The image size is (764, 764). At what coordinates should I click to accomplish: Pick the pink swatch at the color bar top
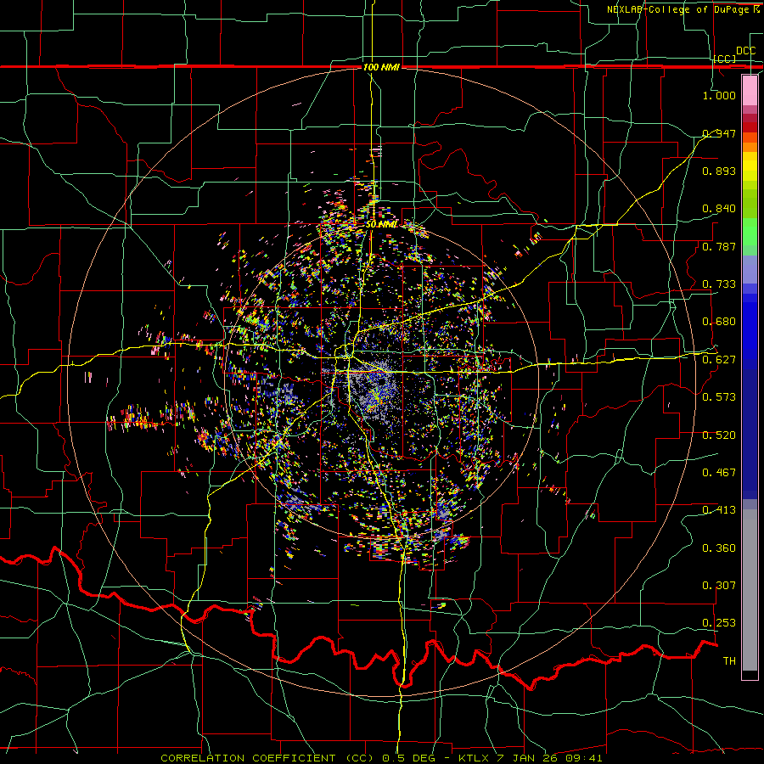coord(750,90)
